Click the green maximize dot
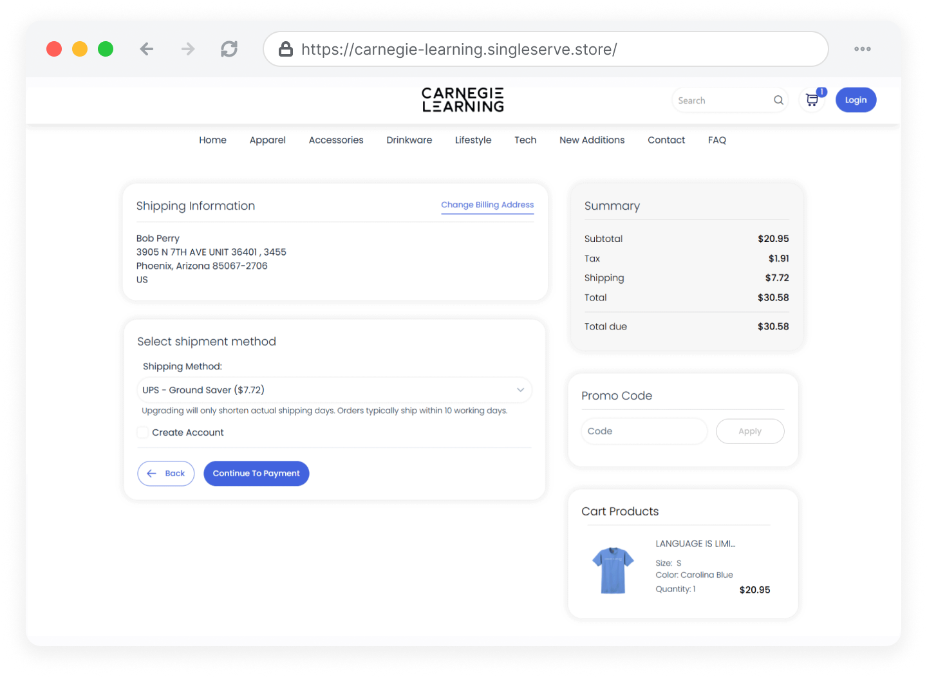The width and height of the screenshot is (927, 677). click(x=106, y=49)
